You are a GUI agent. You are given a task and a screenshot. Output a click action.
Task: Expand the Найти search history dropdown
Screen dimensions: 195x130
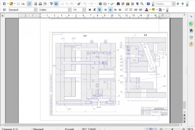click(174, 4)
